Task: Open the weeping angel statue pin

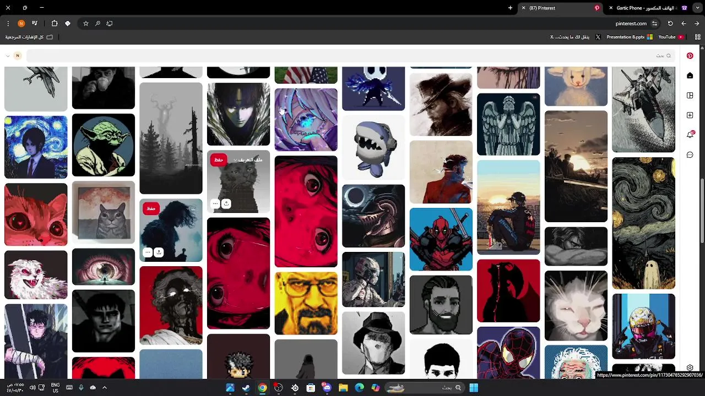Action: coord(508,124)
